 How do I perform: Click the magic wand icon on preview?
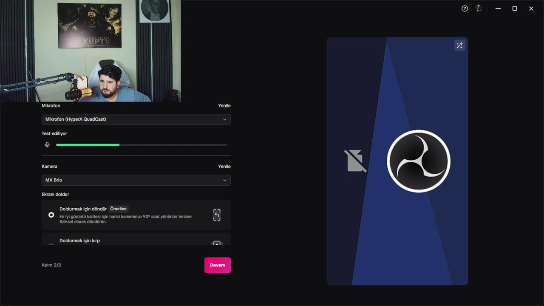459,45
